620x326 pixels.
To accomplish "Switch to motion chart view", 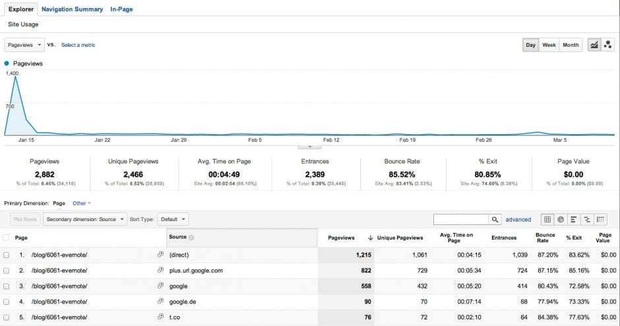I will (x=607, y=45).
